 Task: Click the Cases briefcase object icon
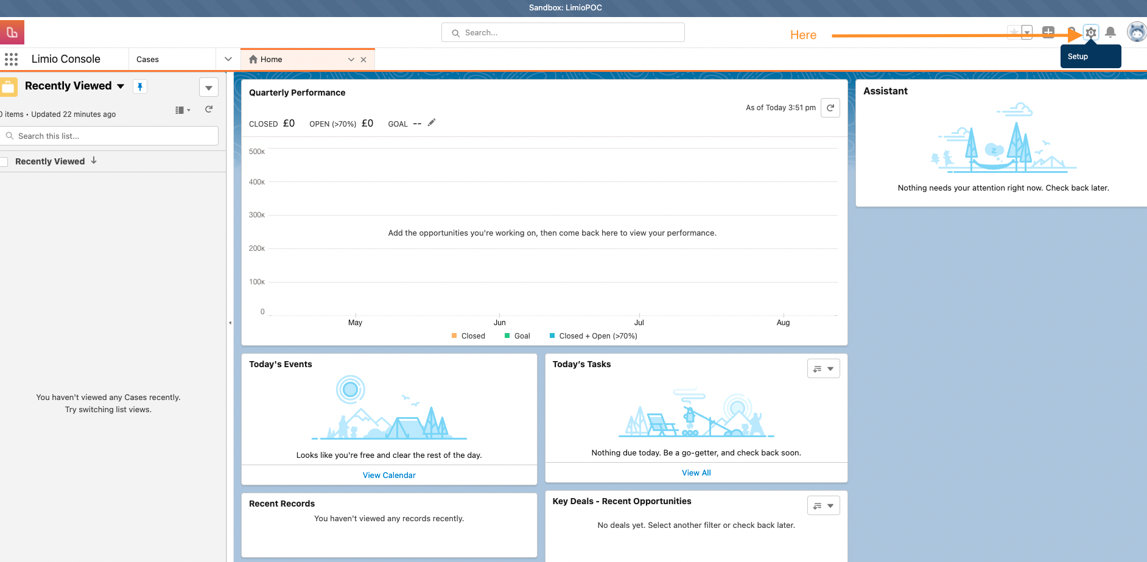click(9, 86)
